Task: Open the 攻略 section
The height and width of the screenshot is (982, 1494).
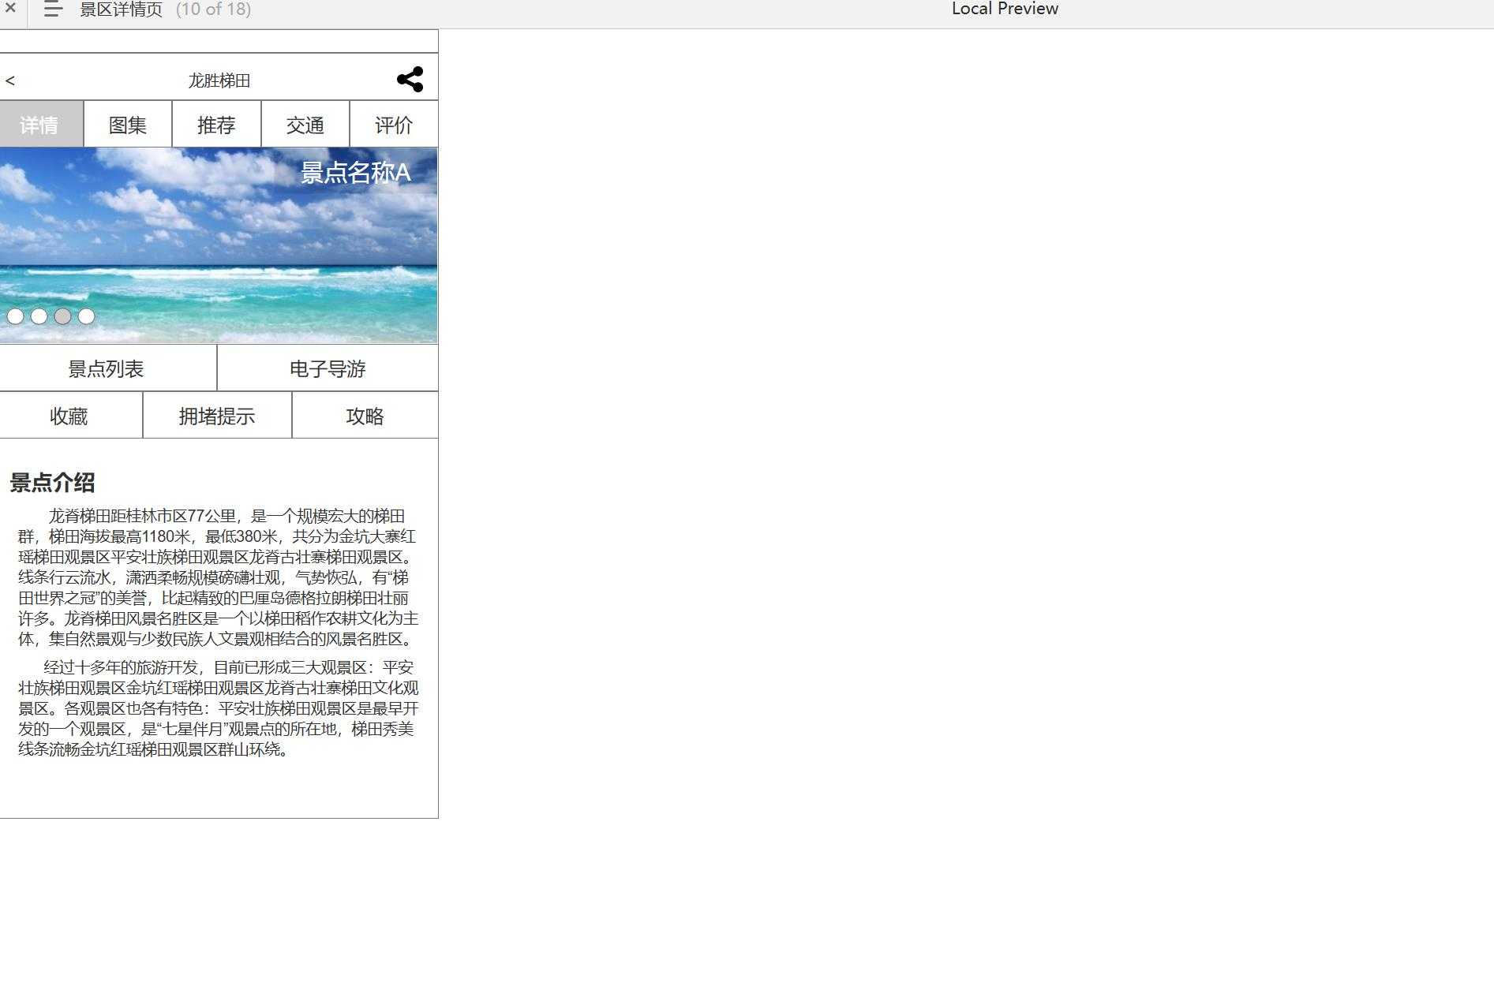Action: 365,416
